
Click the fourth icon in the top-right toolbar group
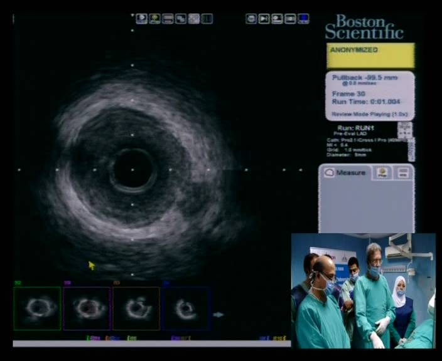(x=290, y=19)
